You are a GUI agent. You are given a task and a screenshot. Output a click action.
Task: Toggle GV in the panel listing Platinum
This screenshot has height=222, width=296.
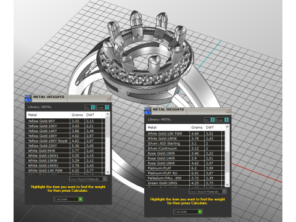(x=210, y=120)
